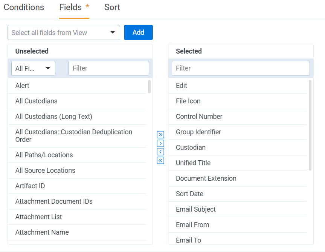
Task: Expand the All Fi... category dropdown
Action: pyautogui.click(x=33, y=68)
